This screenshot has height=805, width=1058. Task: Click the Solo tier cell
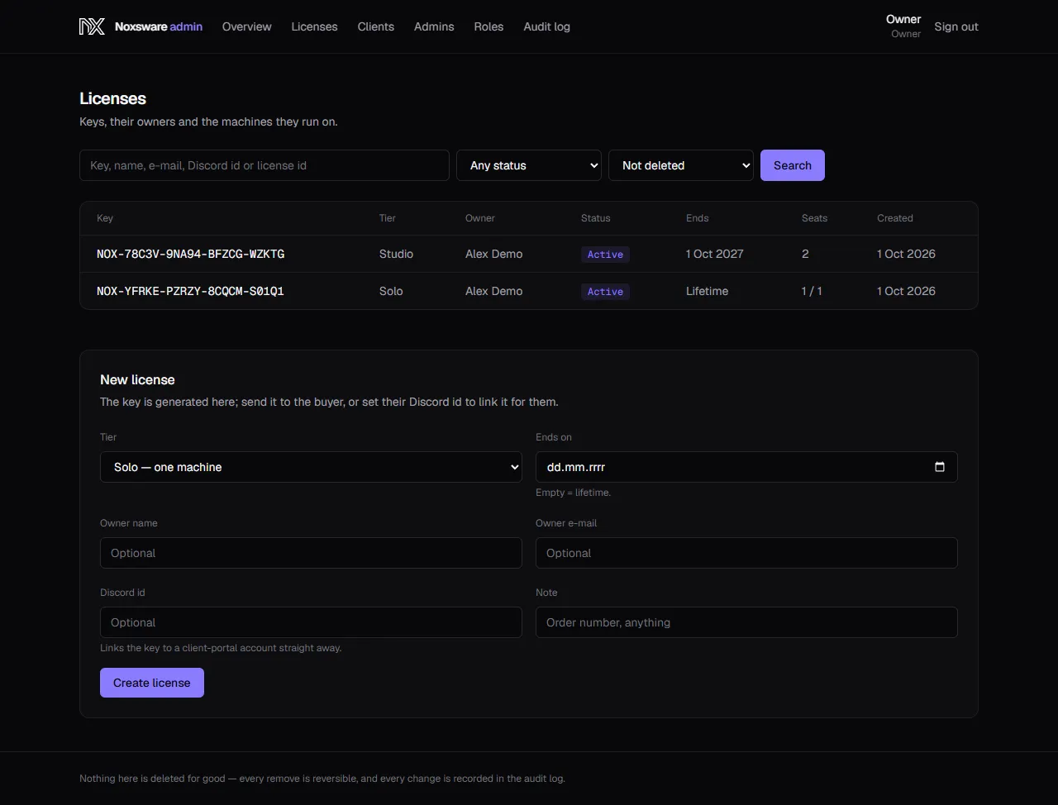click(391, 291)
